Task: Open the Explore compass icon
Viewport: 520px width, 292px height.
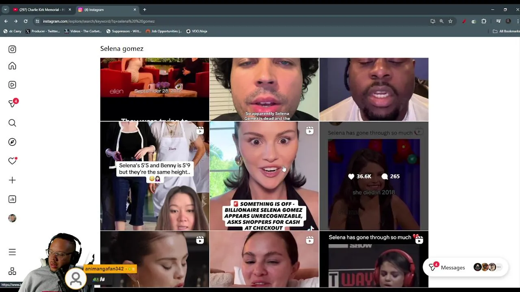Action: click(12, 142)
